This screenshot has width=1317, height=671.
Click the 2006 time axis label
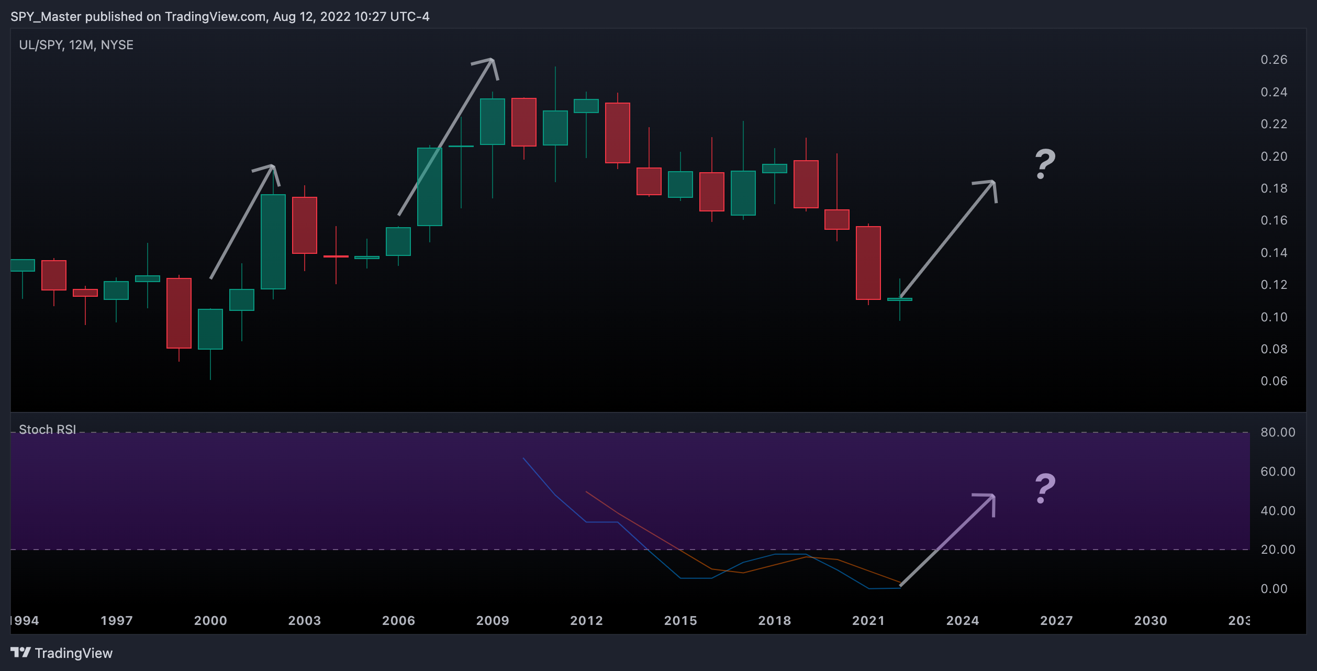click(398, 621)
